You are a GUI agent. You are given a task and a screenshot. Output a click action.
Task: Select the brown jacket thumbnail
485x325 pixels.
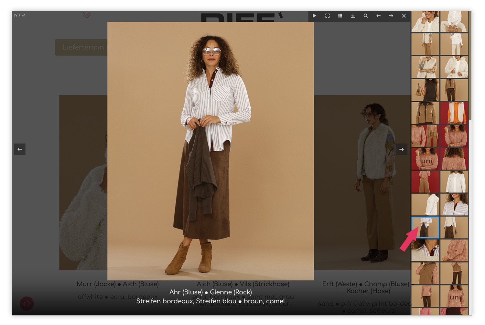[x=425, y=113]
